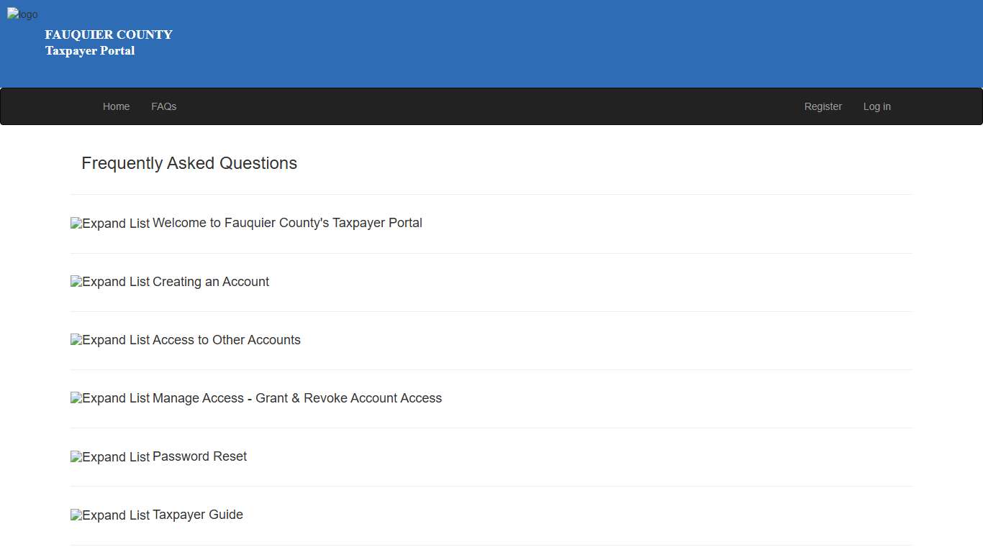Click the Frequently Asked Questions heading

coord(189,163)
